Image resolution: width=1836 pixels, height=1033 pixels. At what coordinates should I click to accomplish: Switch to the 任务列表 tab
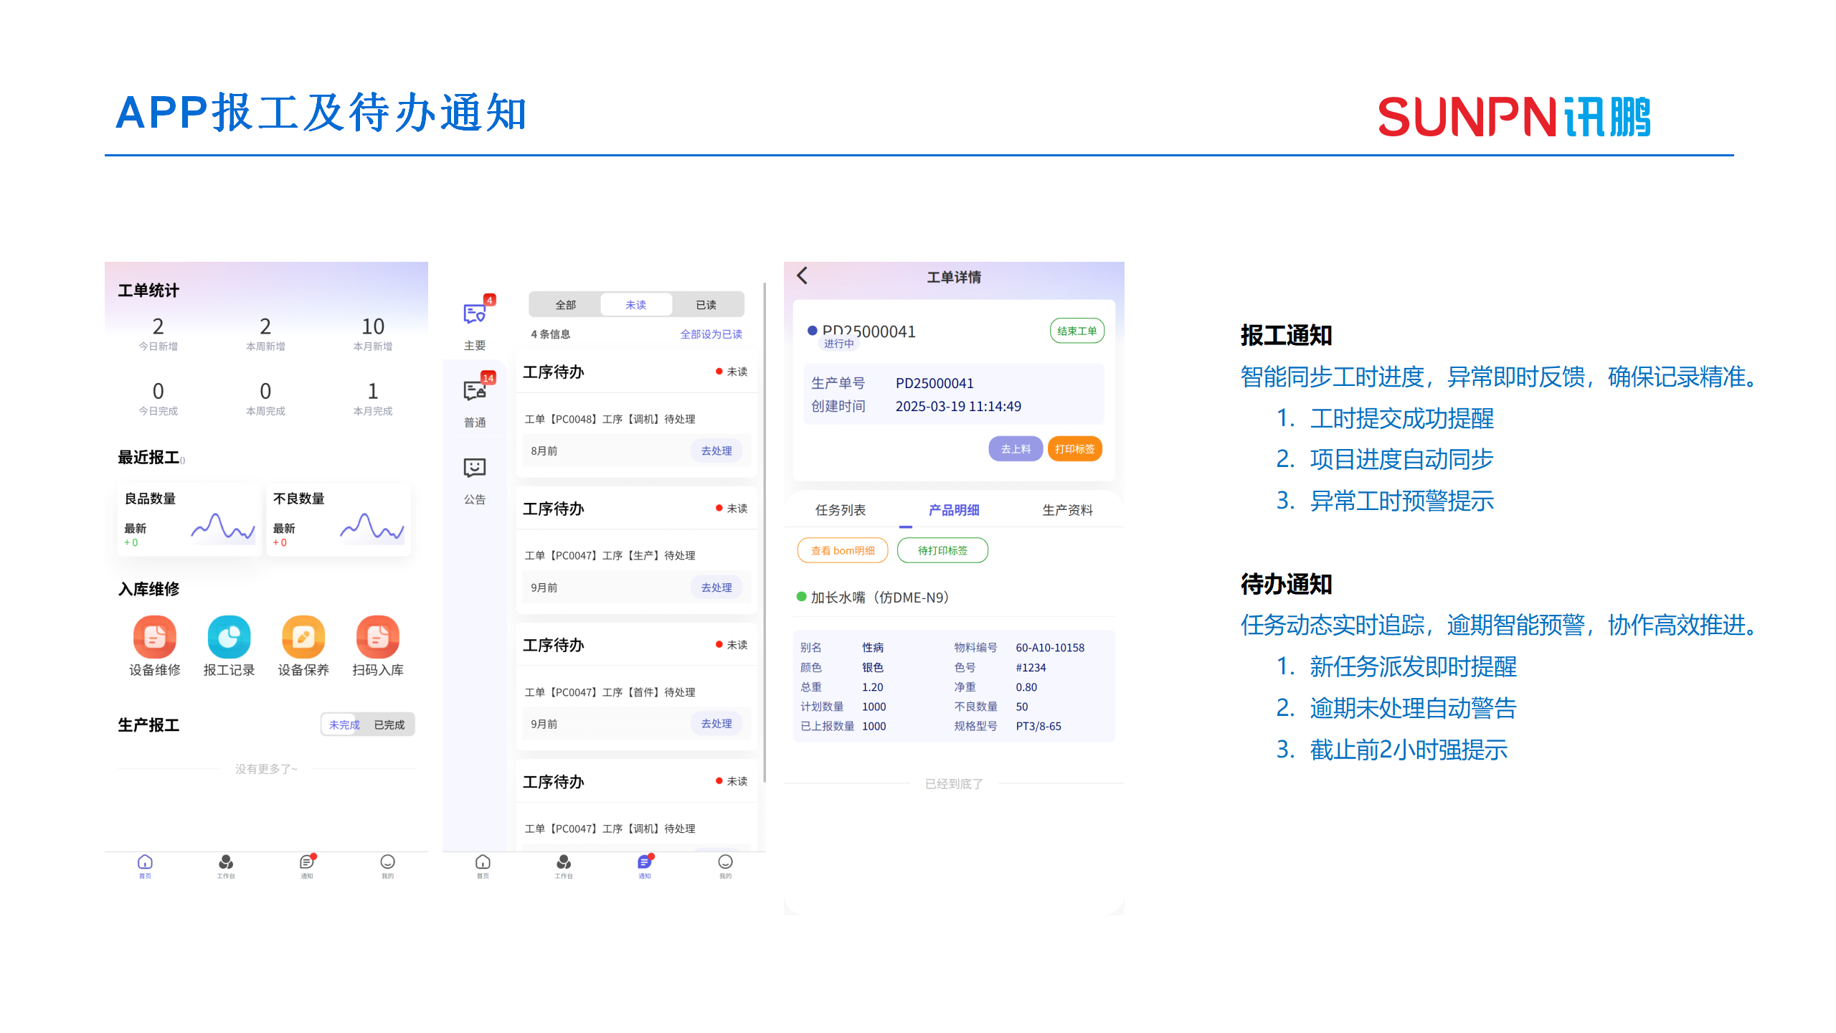pos(841,510)
